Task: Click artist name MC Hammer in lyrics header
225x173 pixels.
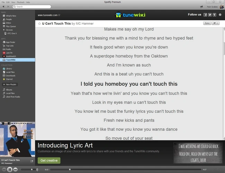Action: [84, 24]
